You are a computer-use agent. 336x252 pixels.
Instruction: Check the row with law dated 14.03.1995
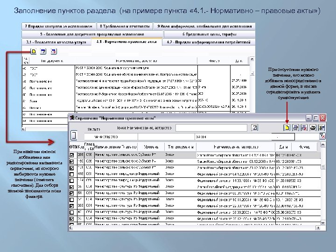click(72, 181)
